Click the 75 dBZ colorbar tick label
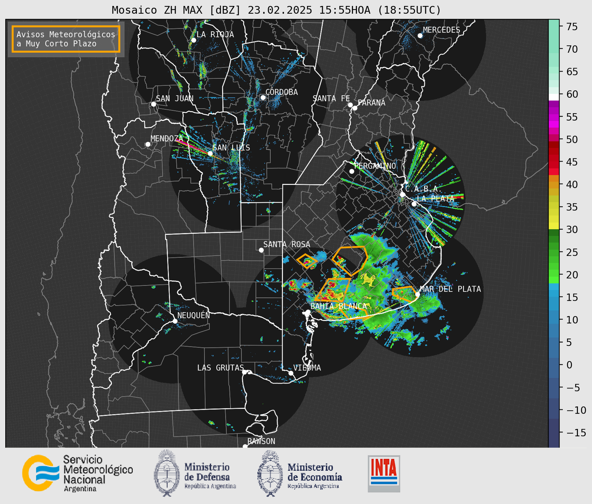 (x=573, y=27)
